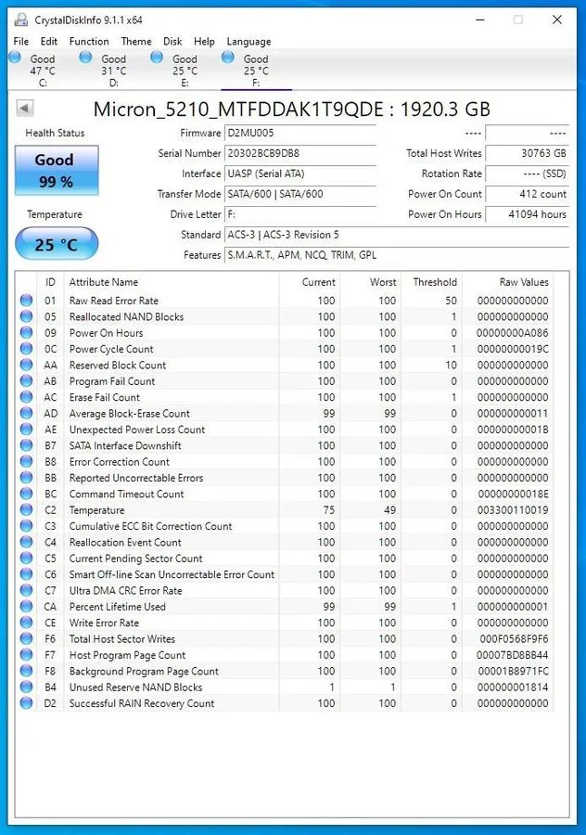Click status orb for SATA Interface Downshift
This screenshot has height=835, width=586.
click(x=26, y=445)
